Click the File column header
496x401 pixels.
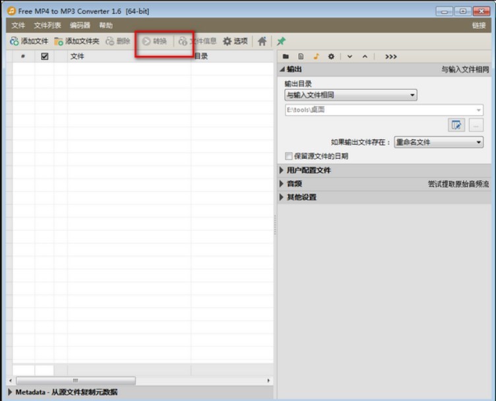coord(129,56)
